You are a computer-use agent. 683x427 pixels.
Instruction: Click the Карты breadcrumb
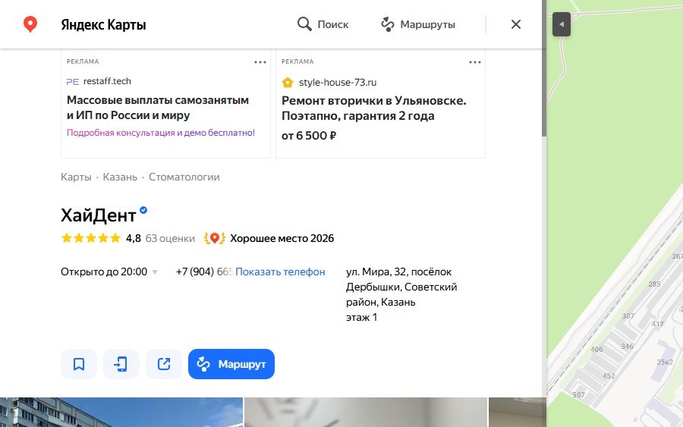pyautogui.click(x=76, y=177)
